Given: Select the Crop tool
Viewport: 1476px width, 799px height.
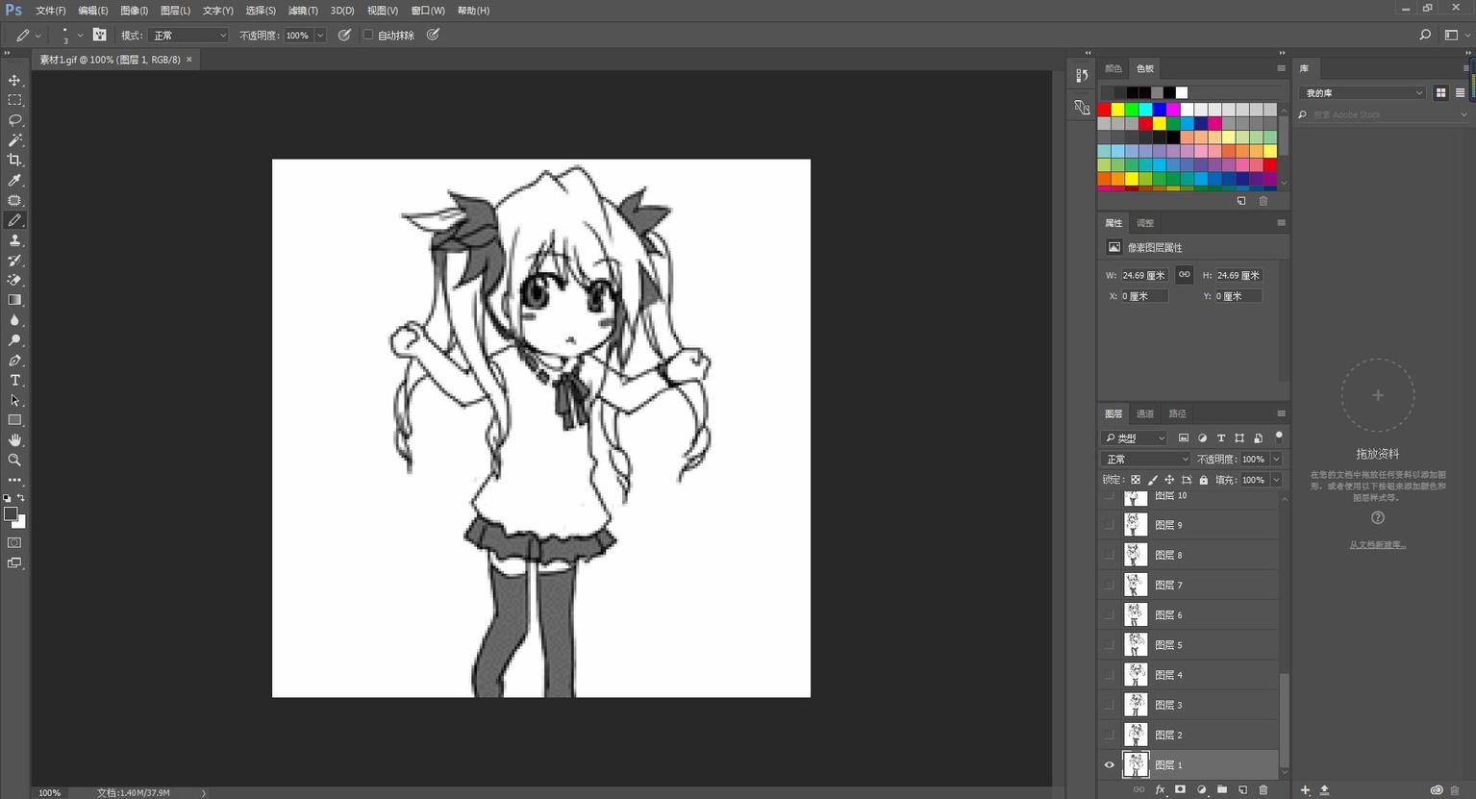Looking at the screenshot, I should (x=14, y=161).
